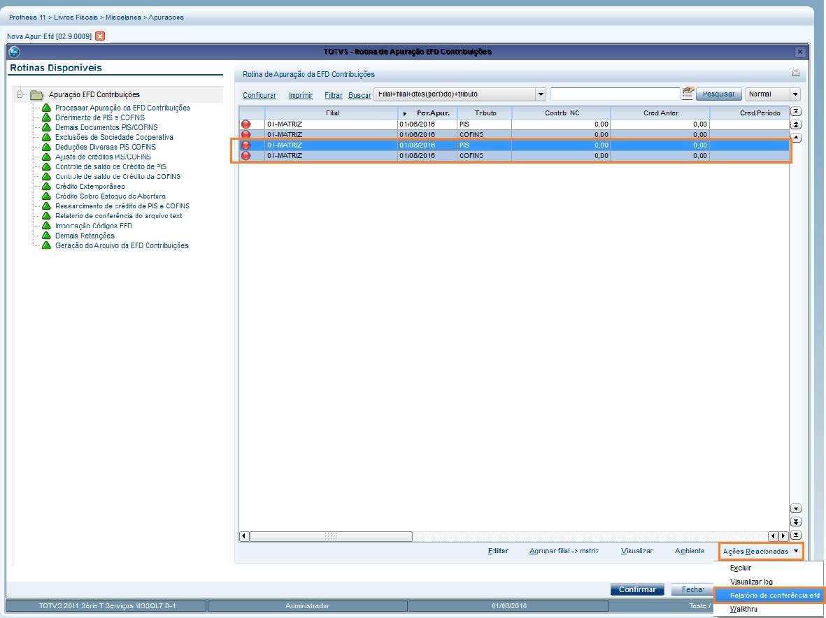Image resolution: width=826 pixels, height=618 pixels.
Task: Click the horizontal scrollbar thumb of the grid
Action: pos(331,536)
